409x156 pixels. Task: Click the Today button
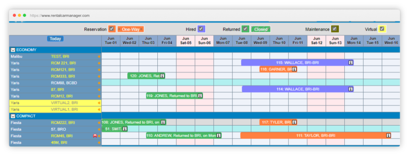(55, 39)
